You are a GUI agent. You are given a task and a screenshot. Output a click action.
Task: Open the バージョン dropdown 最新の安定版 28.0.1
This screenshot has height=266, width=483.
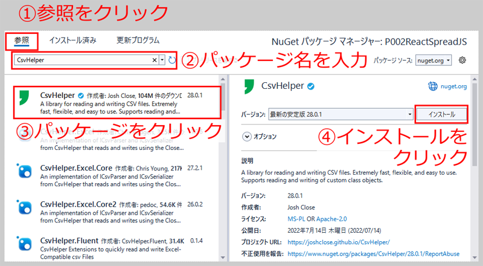[x=341, y=114]
